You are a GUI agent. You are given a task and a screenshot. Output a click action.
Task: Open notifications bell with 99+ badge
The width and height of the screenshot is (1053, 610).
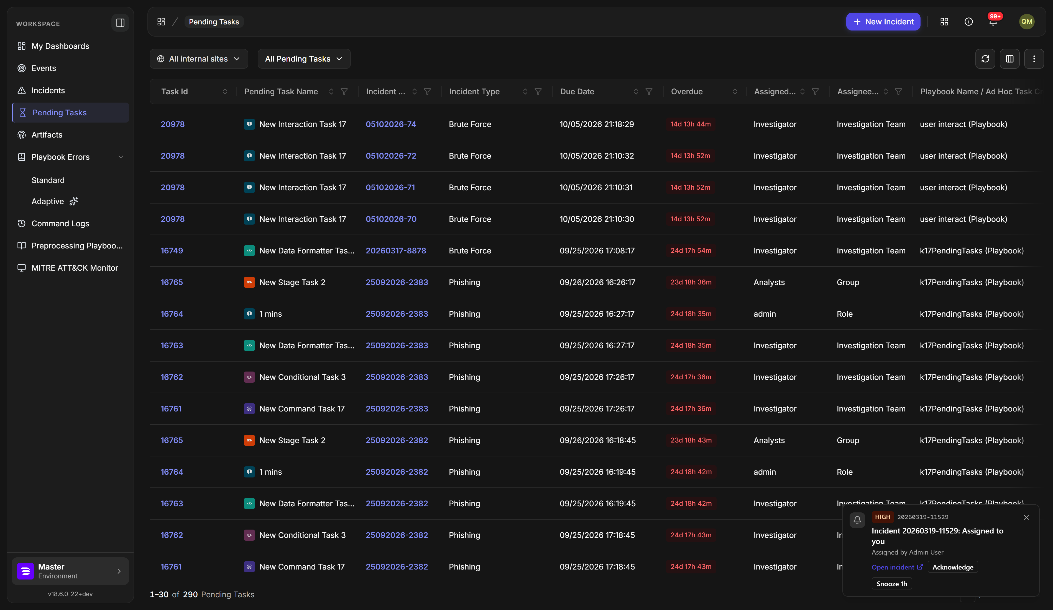(x=993, y=22)
